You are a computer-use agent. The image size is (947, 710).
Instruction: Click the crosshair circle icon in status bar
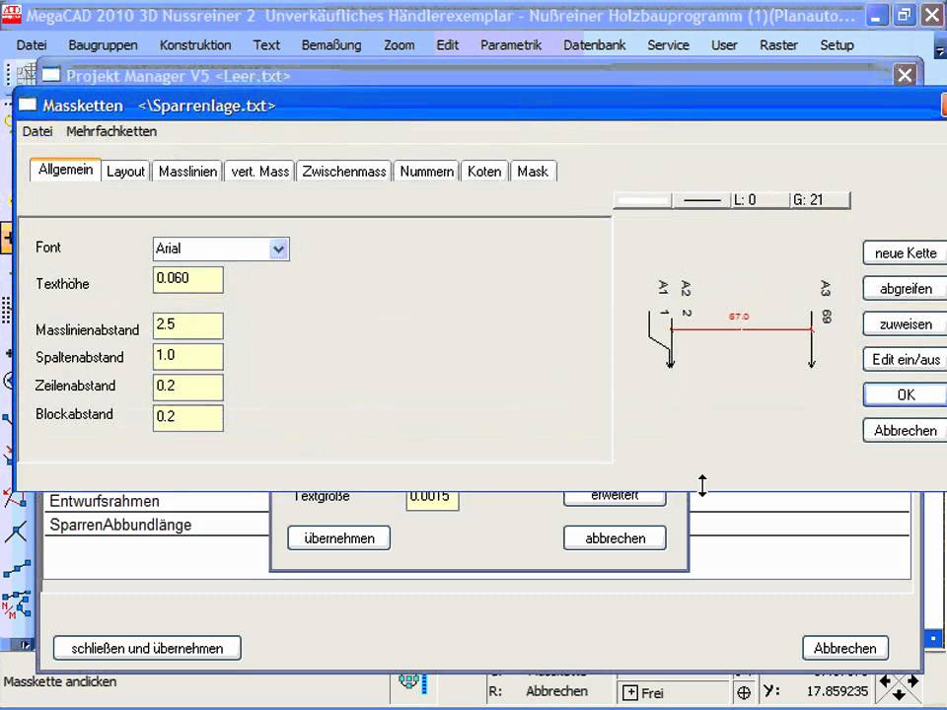tap(744, 693)
